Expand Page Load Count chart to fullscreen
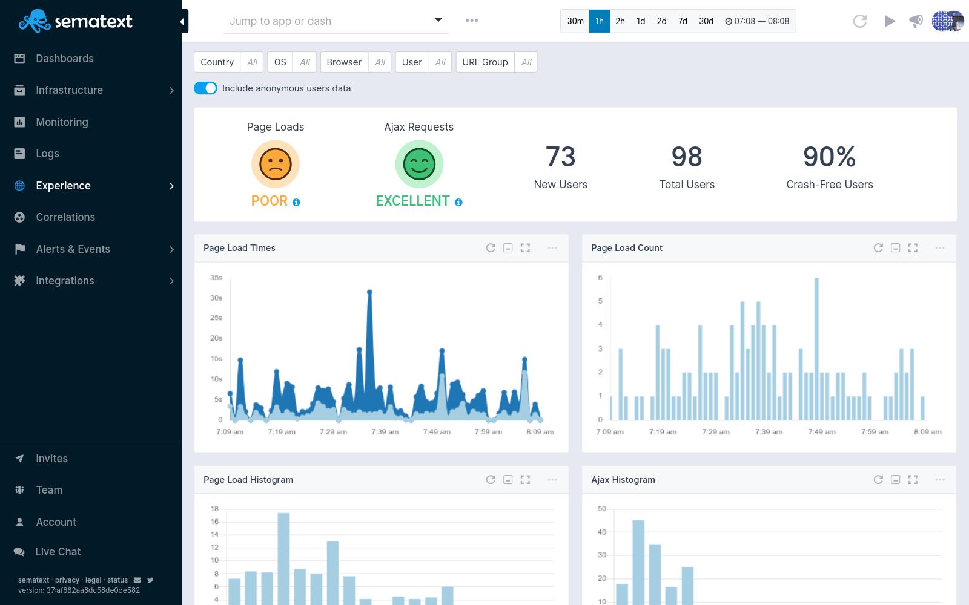Screen dimensions: 969x605 point(913,248)
